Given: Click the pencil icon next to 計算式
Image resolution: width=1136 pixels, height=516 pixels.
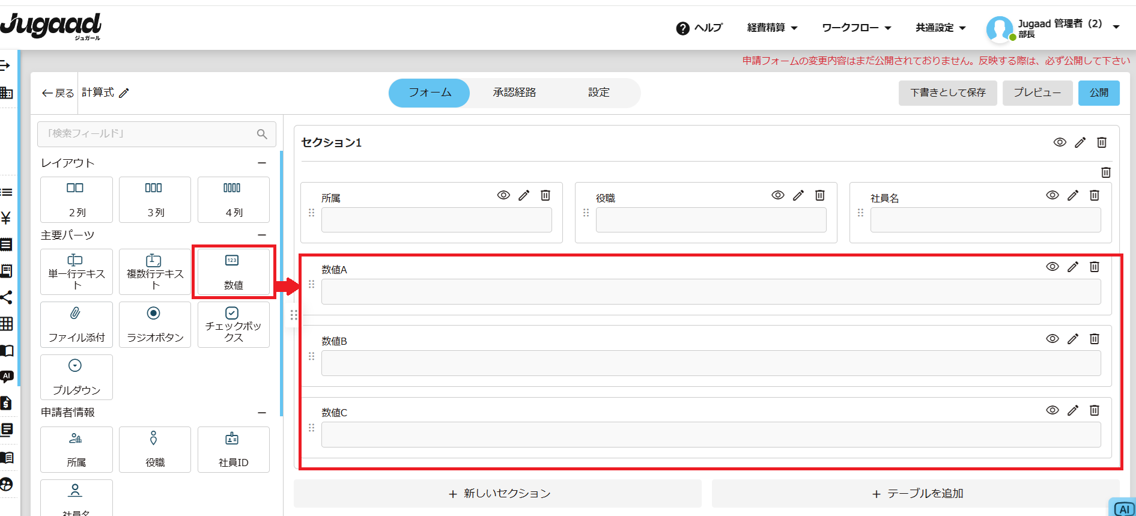Looking at the screenshot, I should pyautogui.click(x=124, y=93).
